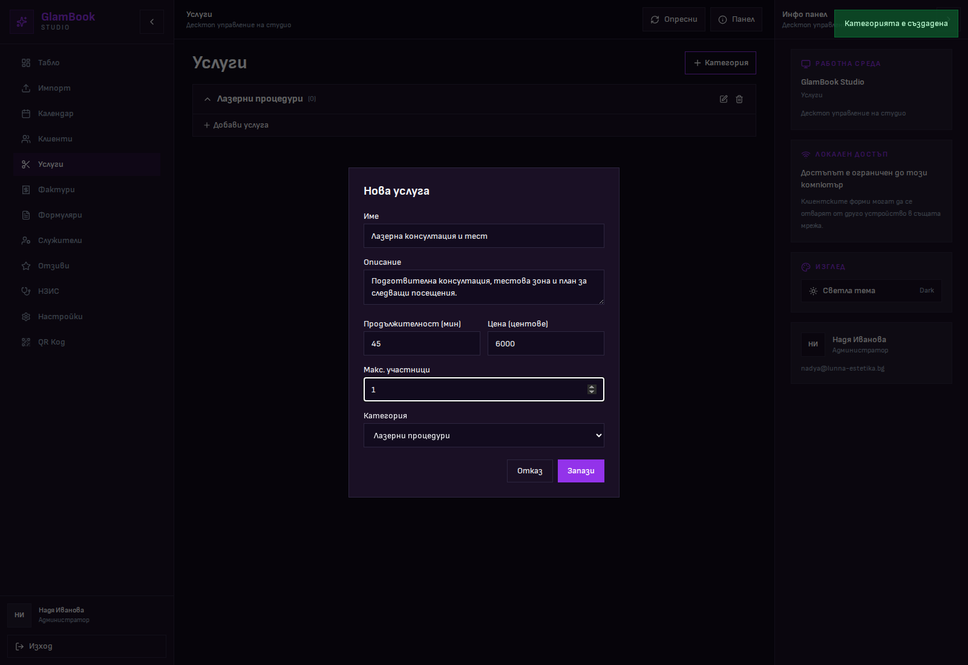Open the Категория dropdown
Image resolution: width=968 pixels, height=665 pixels.
coord(483,435)
